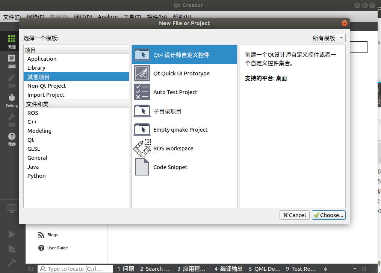
Task: Click the Type to locate input field
Action: click(75, 268)
